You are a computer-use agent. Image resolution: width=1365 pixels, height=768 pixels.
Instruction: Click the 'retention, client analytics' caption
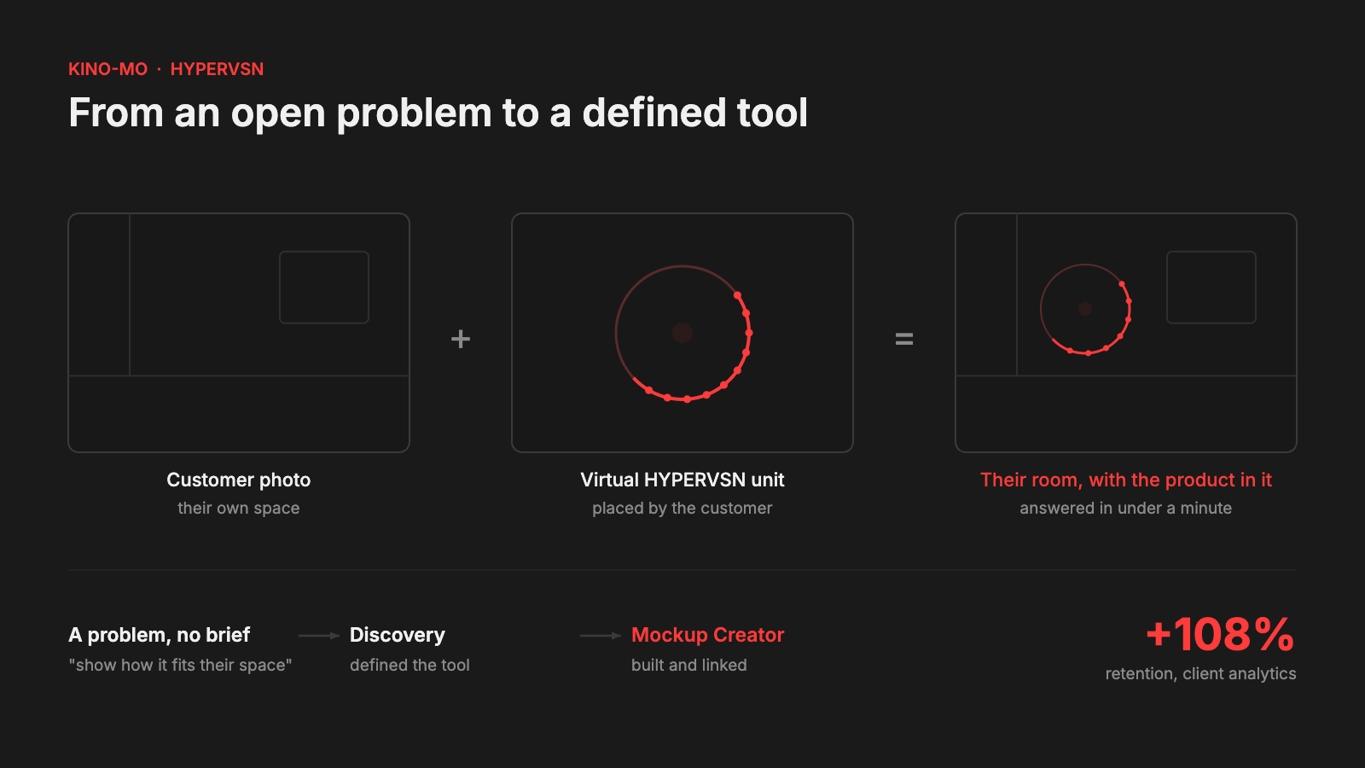coord(1201,673)
